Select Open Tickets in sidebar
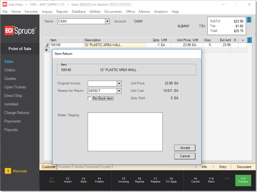 coord(15,87)
